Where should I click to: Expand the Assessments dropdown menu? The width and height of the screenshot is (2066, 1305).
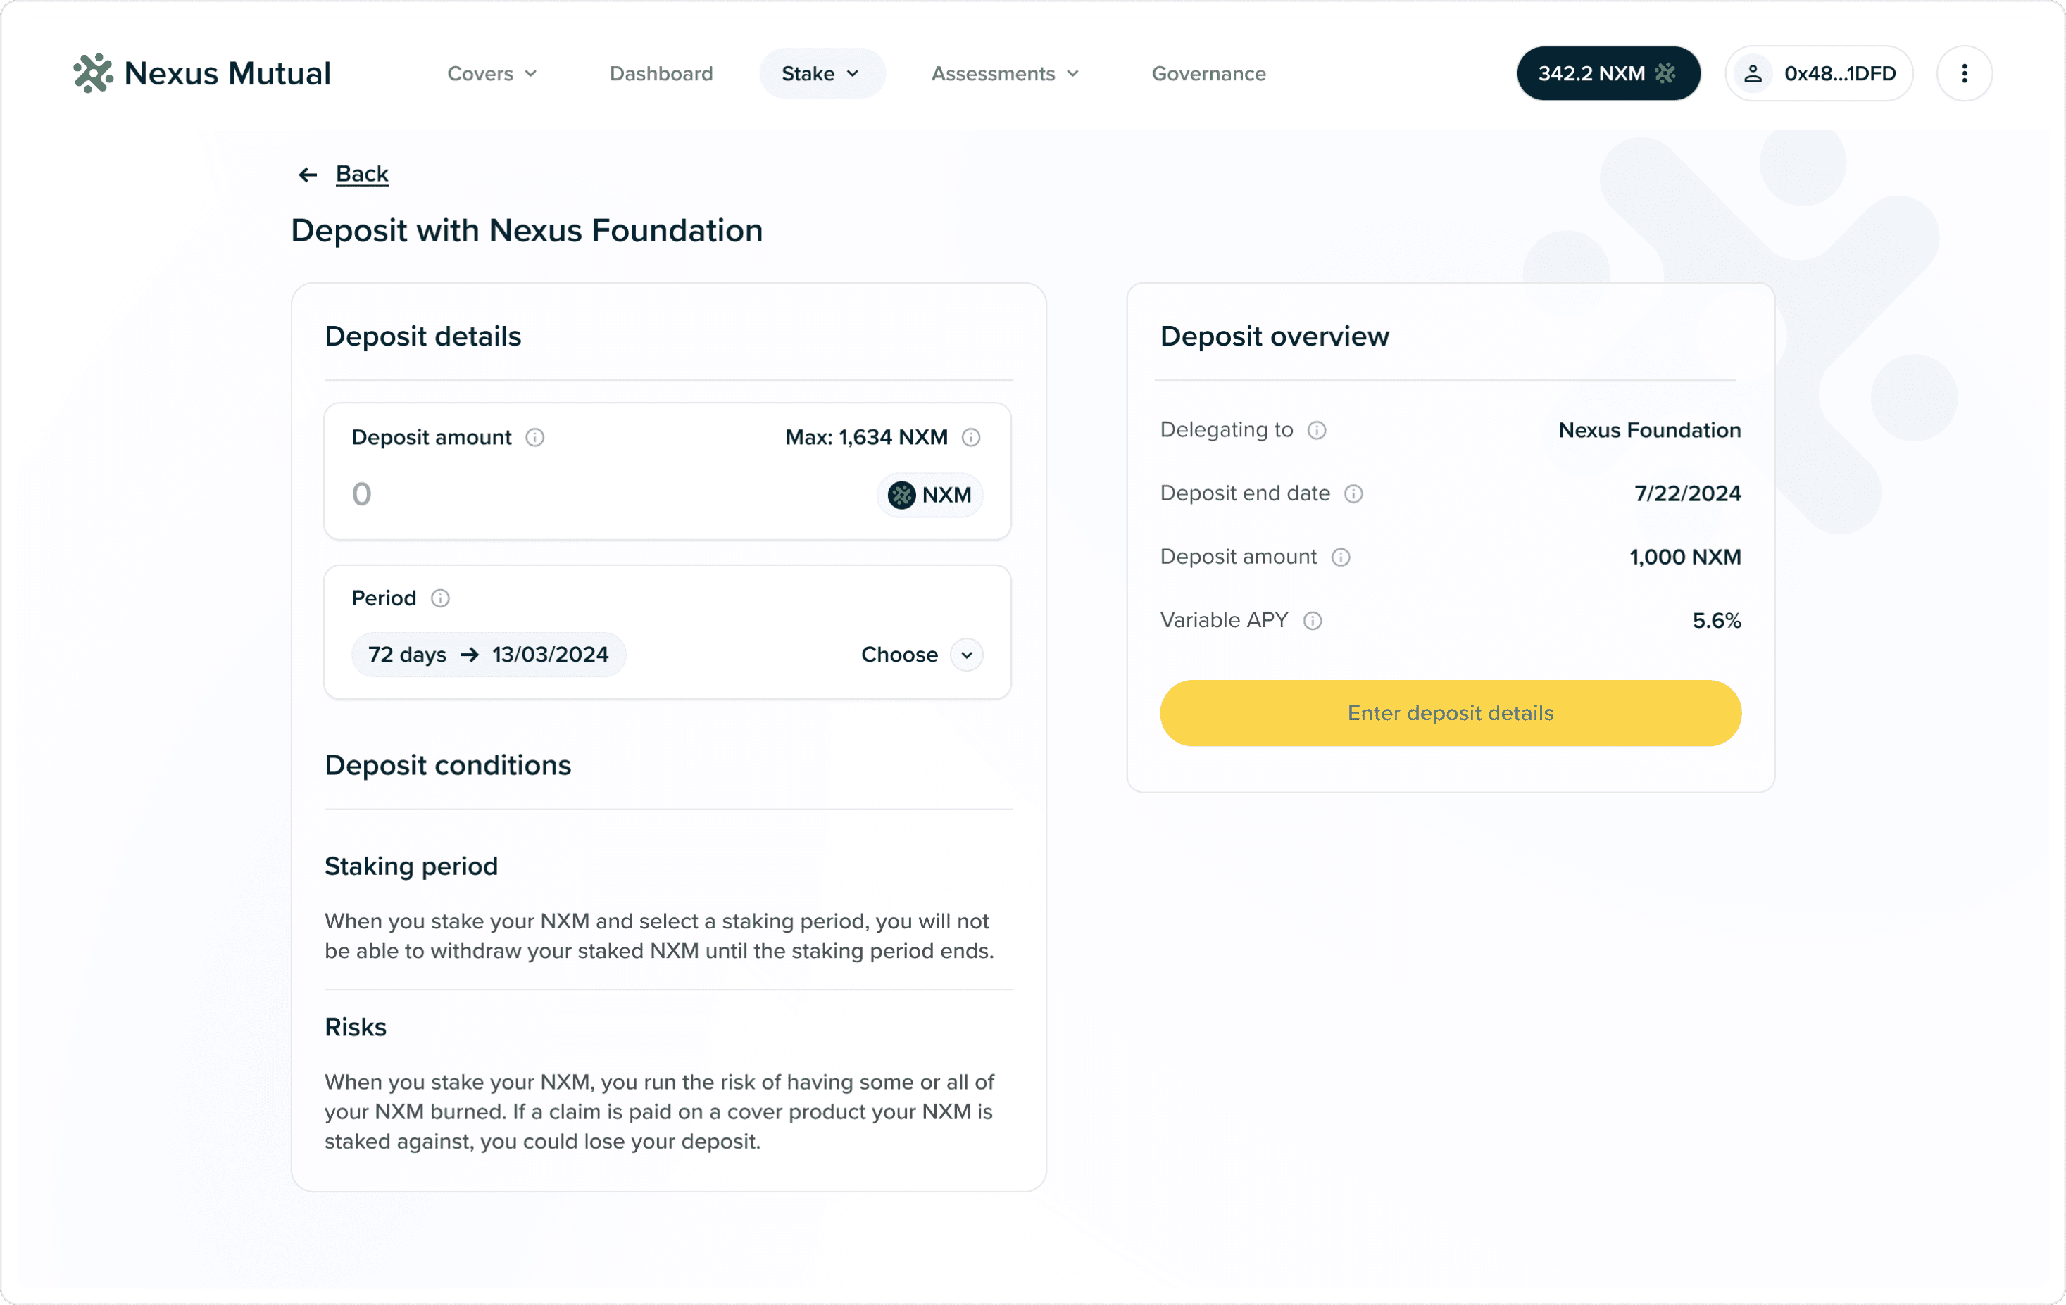(1004, 74)
